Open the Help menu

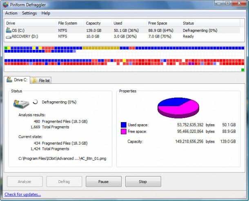pyautogui.click(x=46, y=13)
